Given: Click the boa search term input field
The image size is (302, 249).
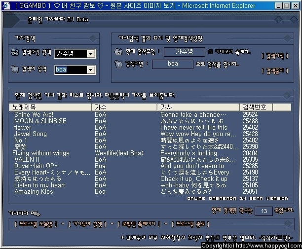Looking at the screenshot, I should (71, 70).
